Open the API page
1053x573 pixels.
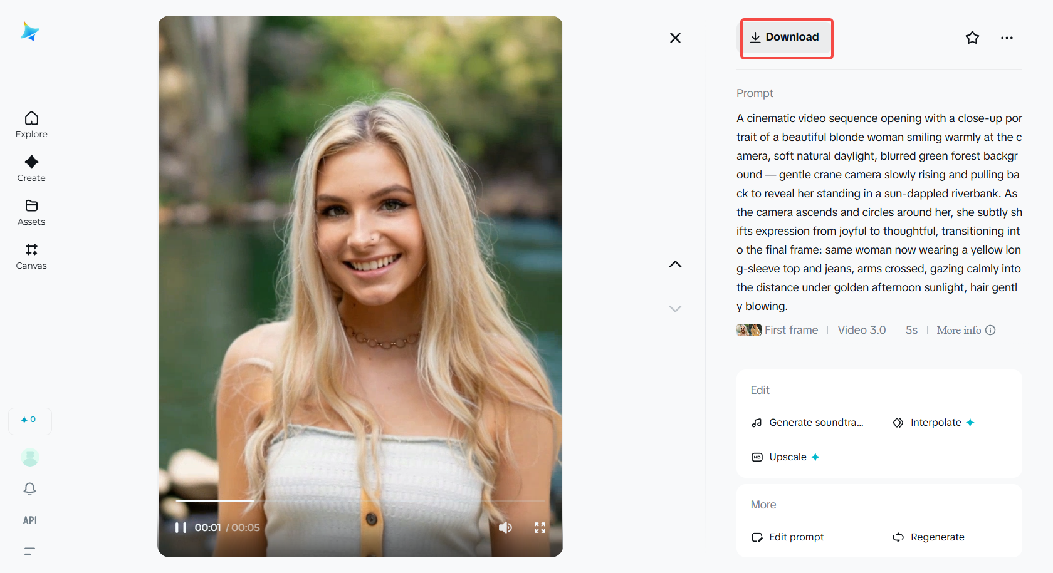tap(29, 520)
